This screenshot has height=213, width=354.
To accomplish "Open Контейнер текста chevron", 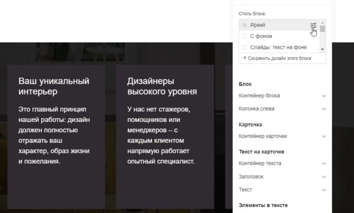I will point(324,163).
